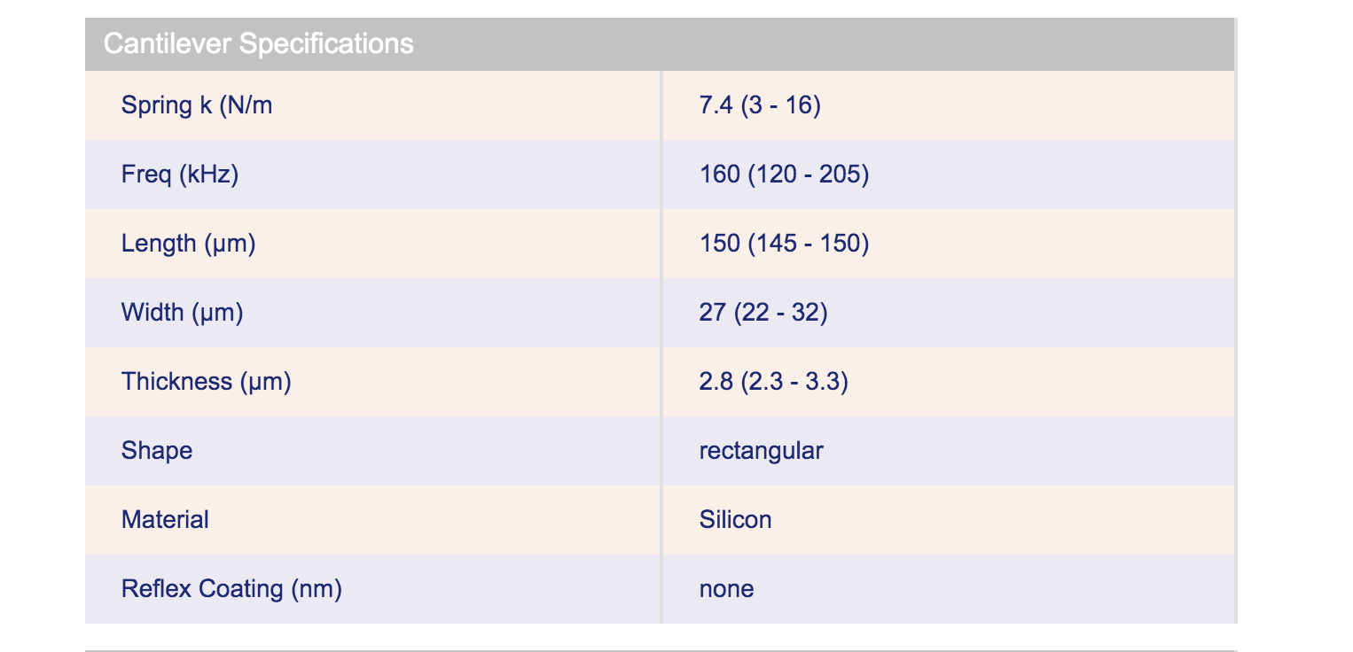
Task: Select the Shape row label
Action: (x=157, y=451)
